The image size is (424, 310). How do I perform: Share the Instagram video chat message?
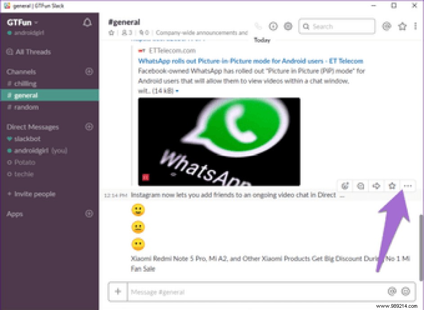[x=376, y=186]
